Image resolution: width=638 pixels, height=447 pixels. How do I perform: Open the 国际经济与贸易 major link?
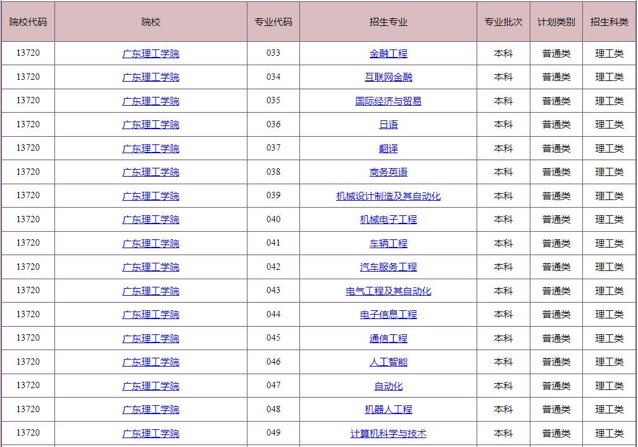(x=388, y=101)
